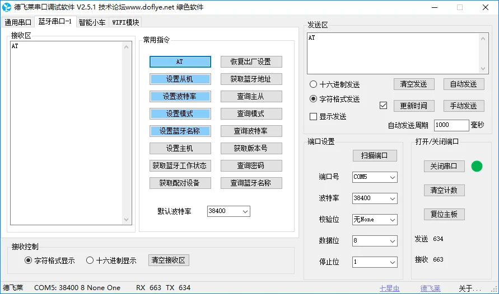Screen dimensions: 499x294
Task: Click the 设置主机 button
Action: [x=180, y=148]
